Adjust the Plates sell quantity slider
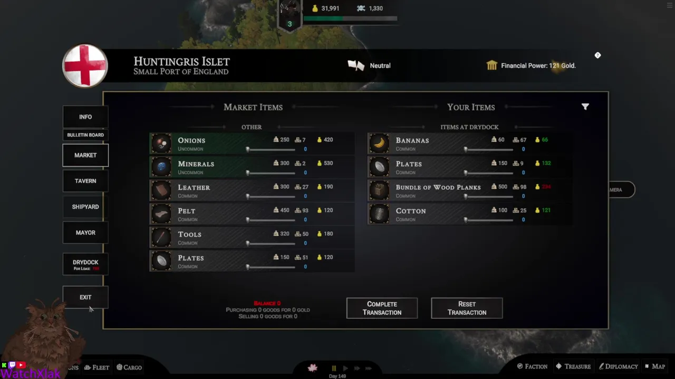Viewport: 675px width, 379px height. point(489,173)
